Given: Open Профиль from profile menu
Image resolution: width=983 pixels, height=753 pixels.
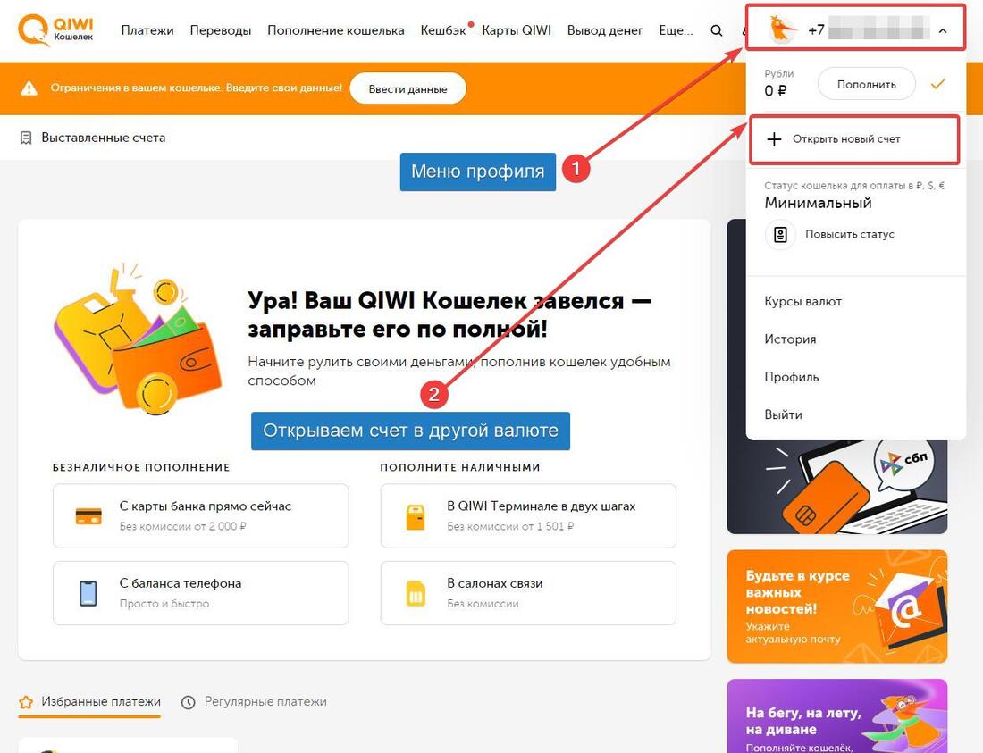Looking at the screenshot, I should click(791, 377).
